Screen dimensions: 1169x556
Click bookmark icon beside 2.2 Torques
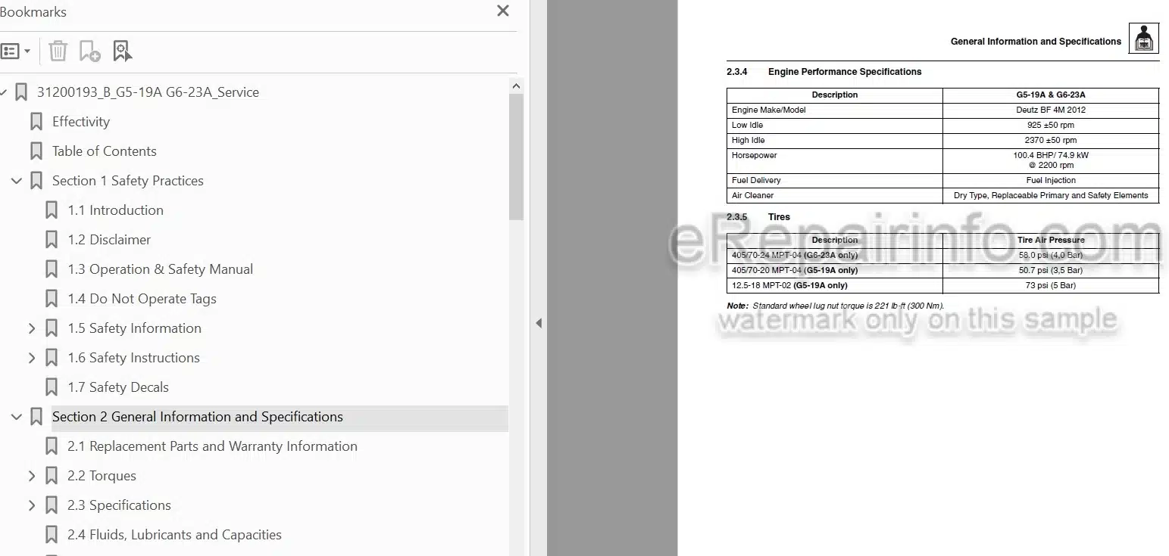tap(52, 476)
